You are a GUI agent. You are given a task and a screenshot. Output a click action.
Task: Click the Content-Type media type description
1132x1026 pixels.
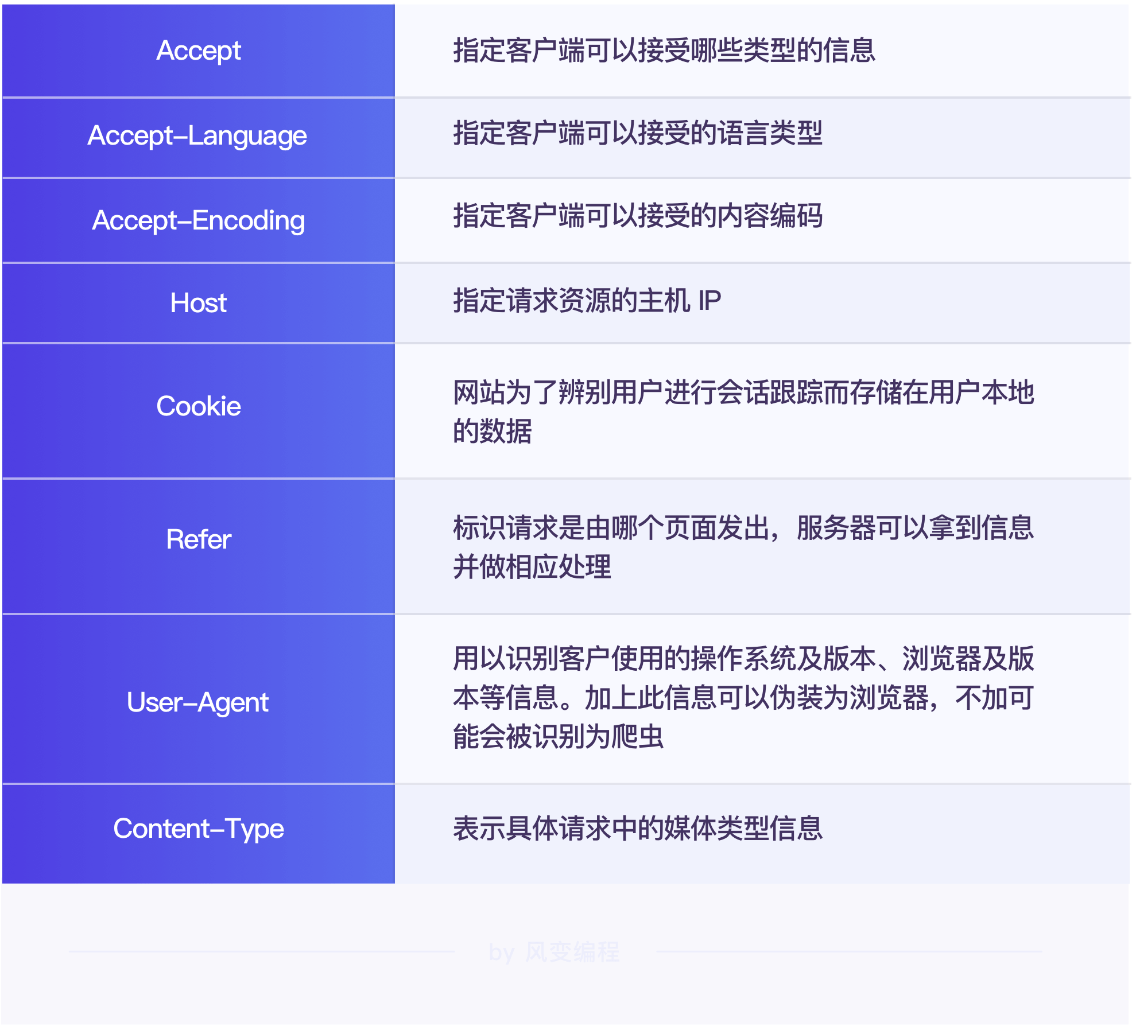point(638,829)
